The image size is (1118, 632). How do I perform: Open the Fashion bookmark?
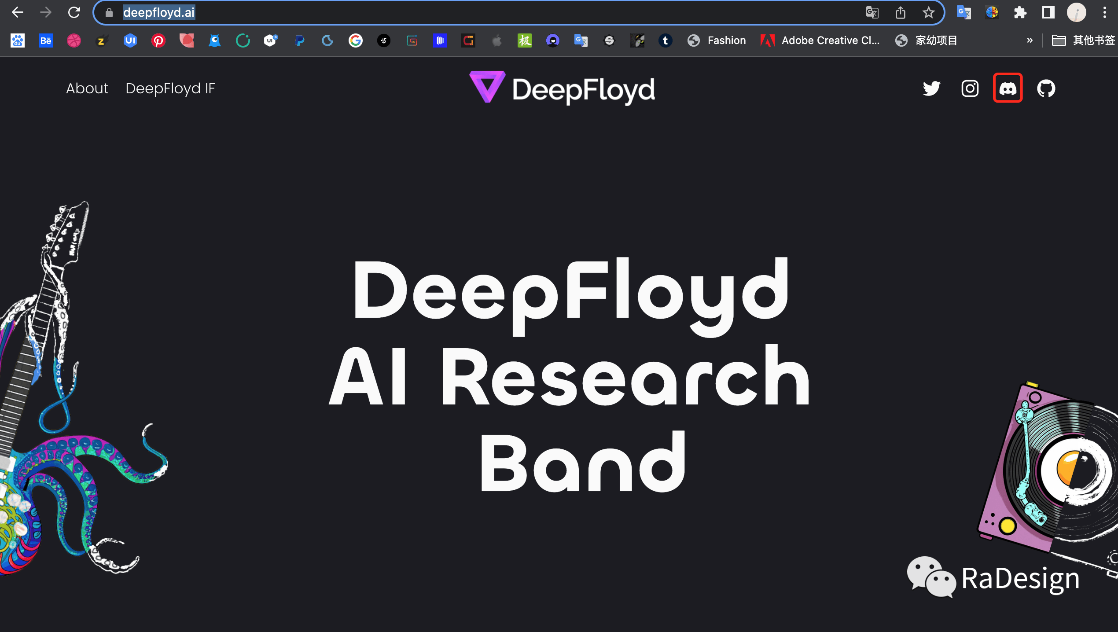[x=717, y=40]
